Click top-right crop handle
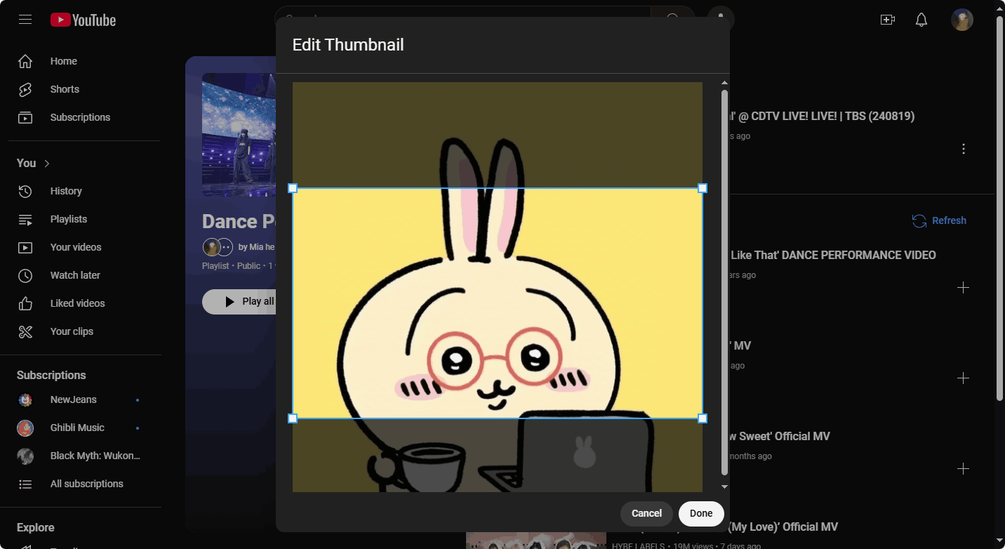This screenshot has width=1005, height=549. (x=703, y=188)
